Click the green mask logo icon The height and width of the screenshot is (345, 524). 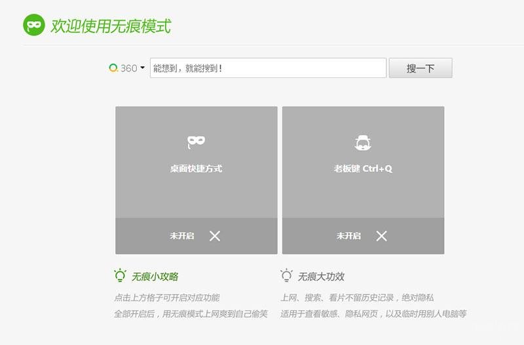pos(34,25)
